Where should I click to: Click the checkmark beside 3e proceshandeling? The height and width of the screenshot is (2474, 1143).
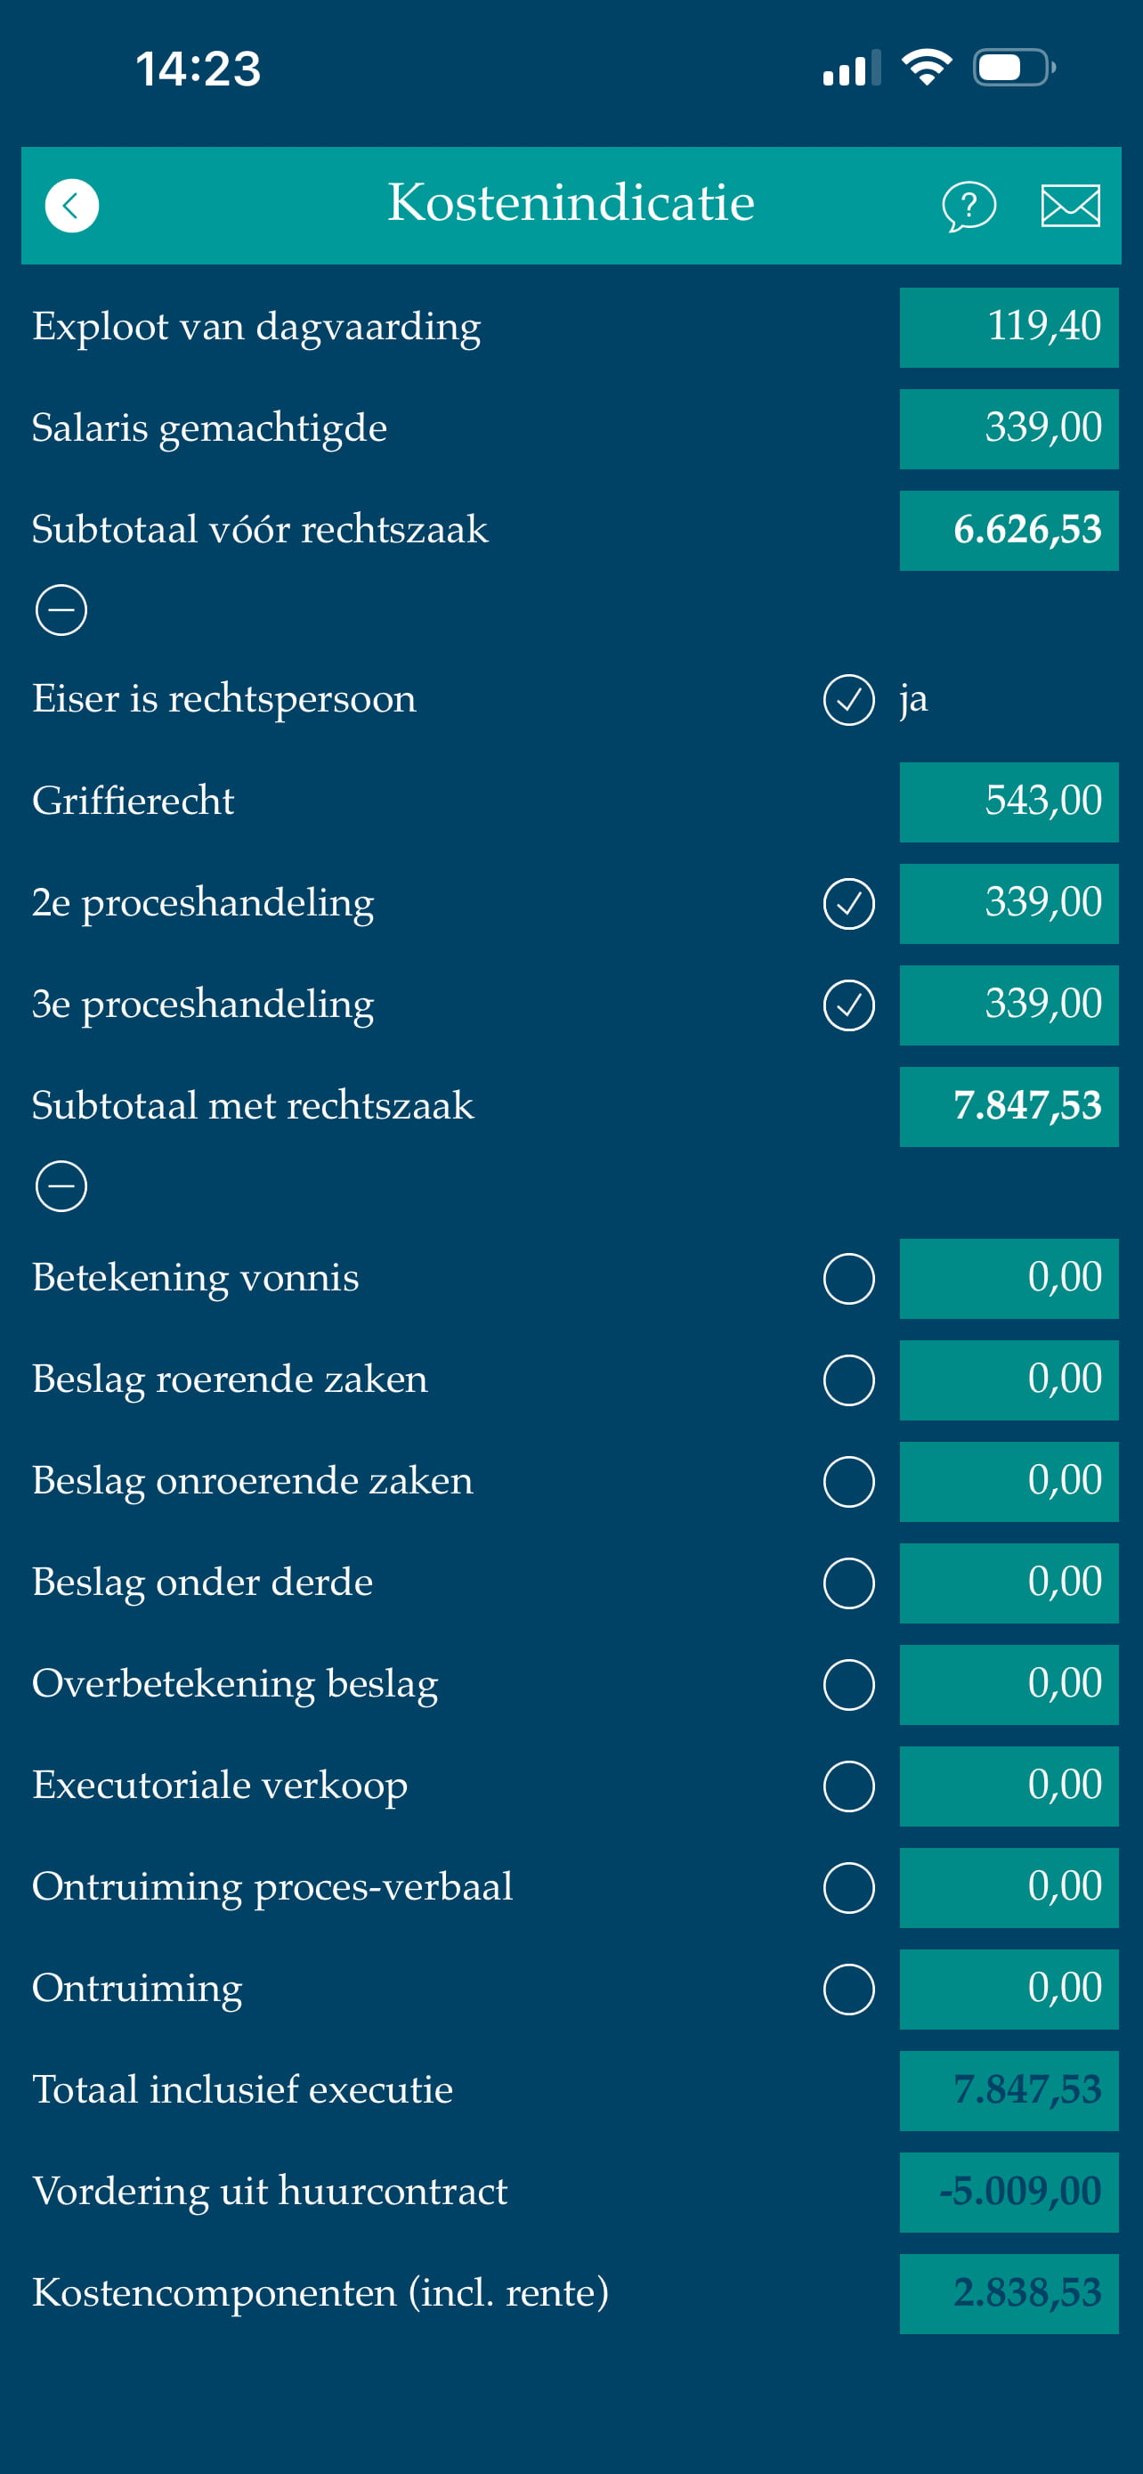tap(848, 1005)
